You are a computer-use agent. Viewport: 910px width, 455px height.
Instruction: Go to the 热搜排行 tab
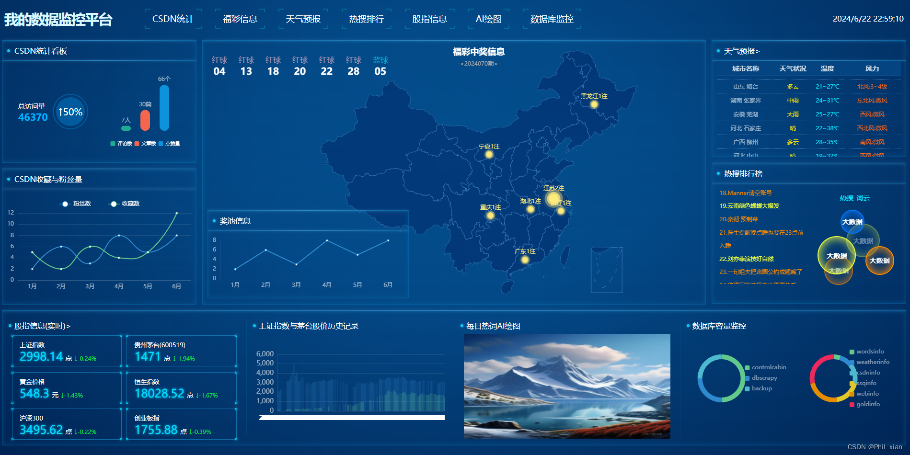(367, 19)
